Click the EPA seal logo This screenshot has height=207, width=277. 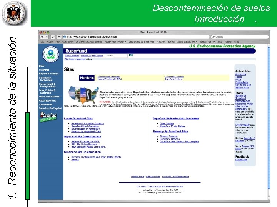pos(51,54)
